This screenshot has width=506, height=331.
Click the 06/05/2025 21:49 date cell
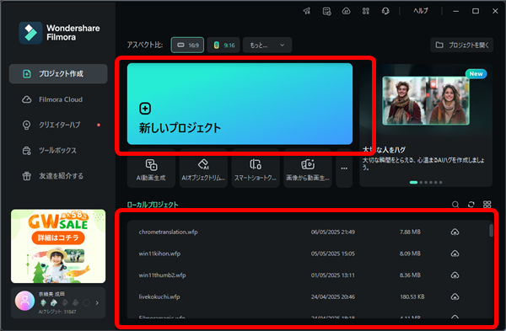(x=333, y=232)
